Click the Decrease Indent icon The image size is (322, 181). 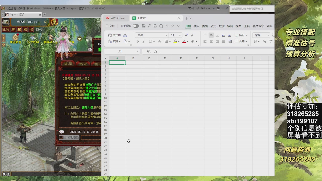(224, 35)
